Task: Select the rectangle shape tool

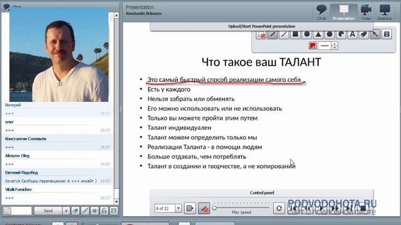Action: [295, 34]
